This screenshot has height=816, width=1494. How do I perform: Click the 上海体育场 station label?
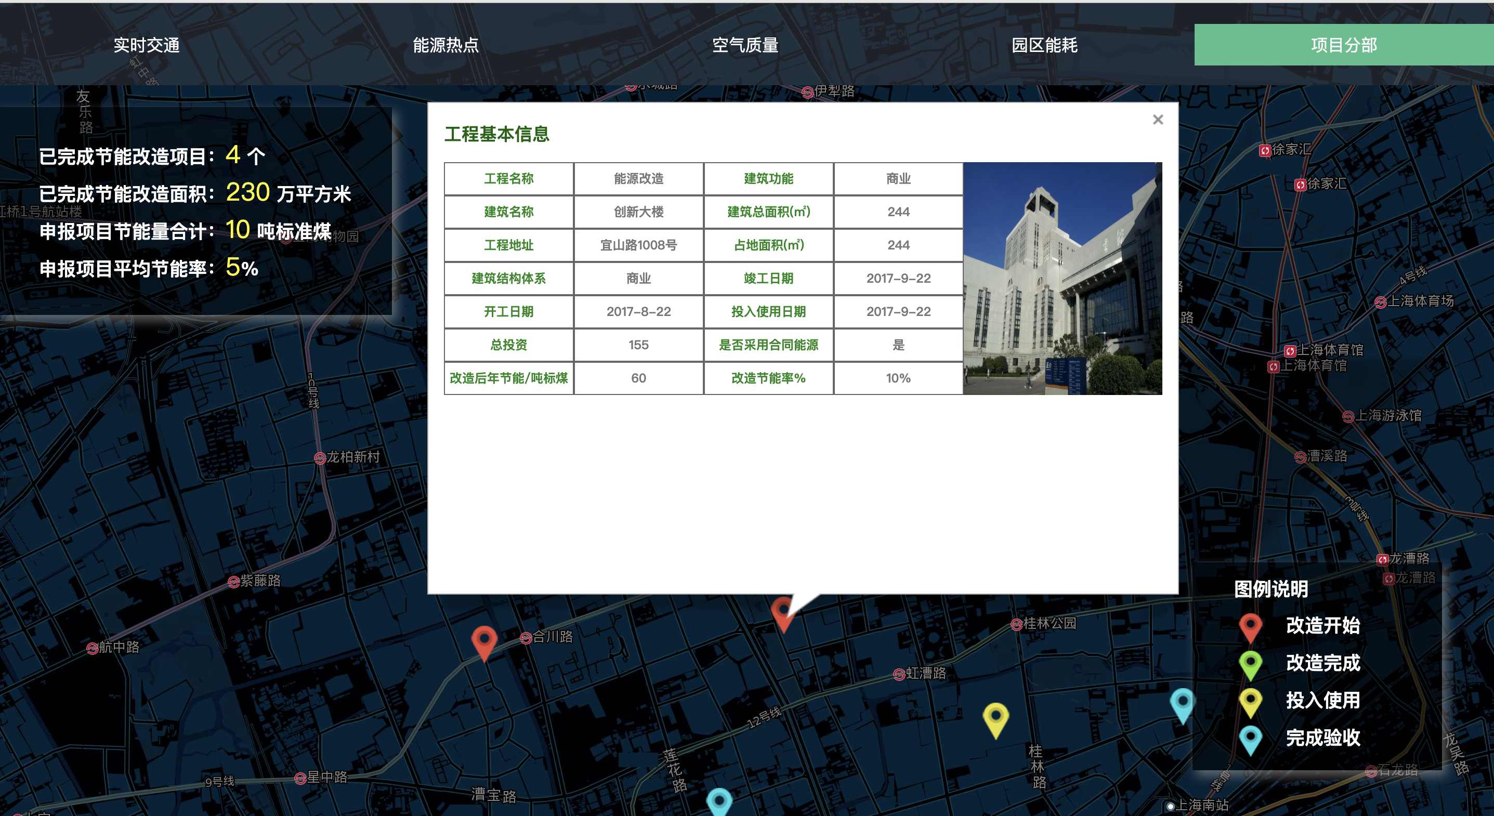(x=1420, y=301)
